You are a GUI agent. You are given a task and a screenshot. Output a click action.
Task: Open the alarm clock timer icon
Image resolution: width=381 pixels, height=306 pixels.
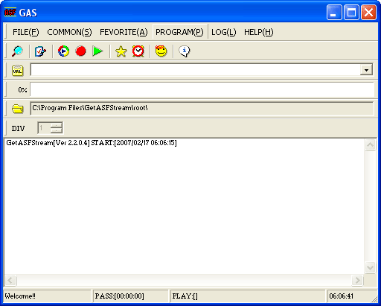138,51
